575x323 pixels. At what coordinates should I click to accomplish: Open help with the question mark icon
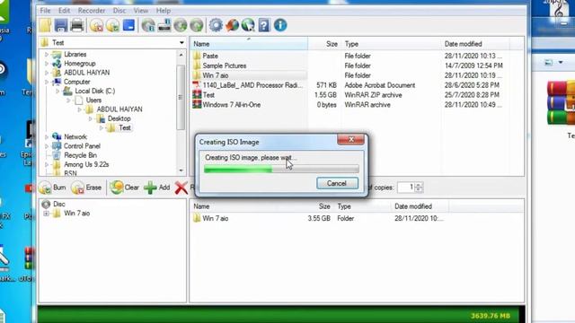click(x=264, y=25)
